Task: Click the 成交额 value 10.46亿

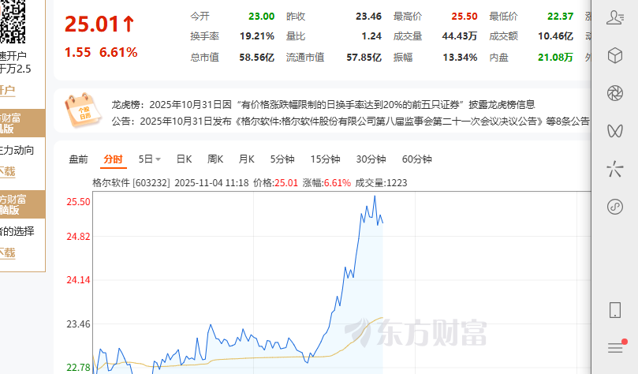Action: pos(555,36)
